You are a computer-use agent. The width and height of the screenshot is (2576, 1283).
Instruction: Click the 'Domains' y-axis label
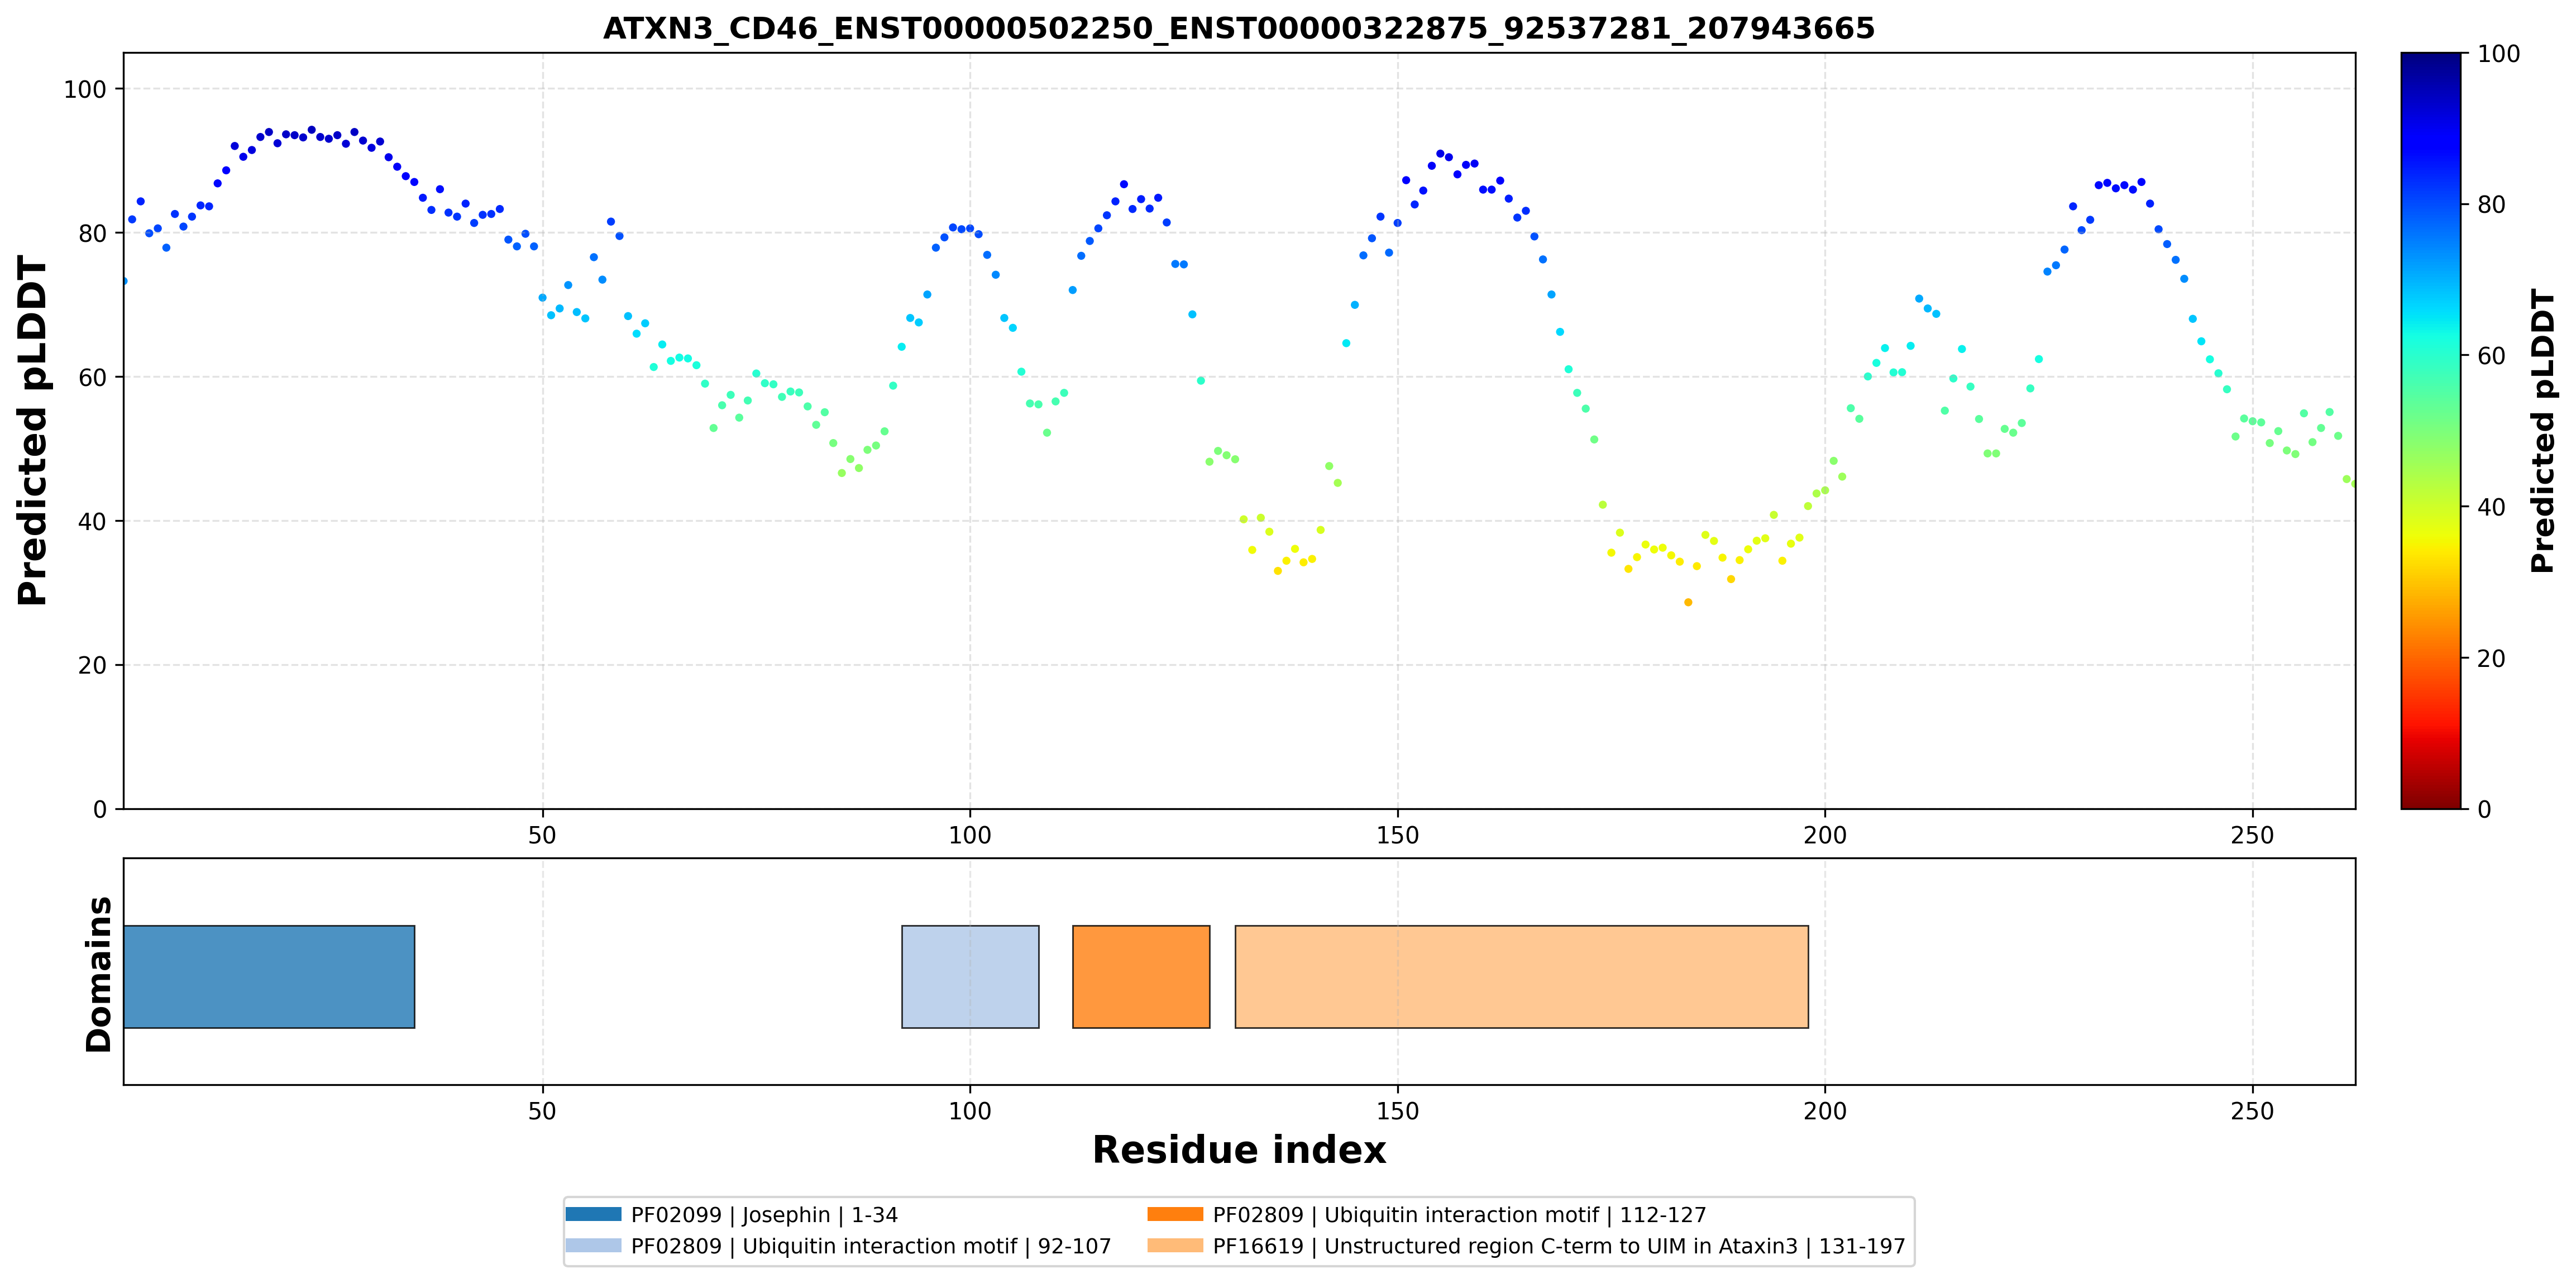click(x=99, y=974)
